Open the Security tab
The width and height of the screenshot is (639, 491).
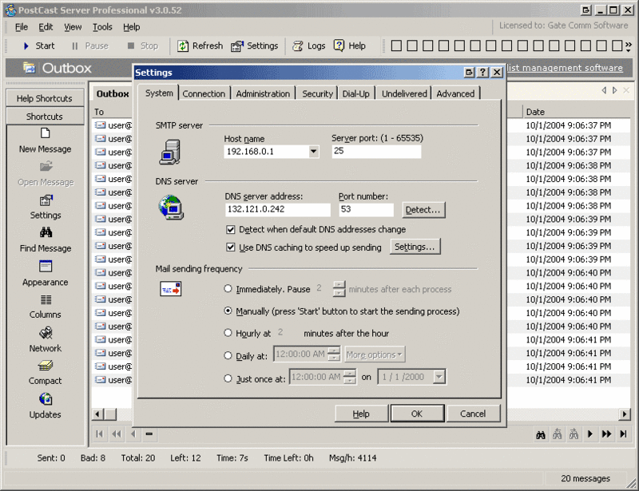[x=317, y=93]
